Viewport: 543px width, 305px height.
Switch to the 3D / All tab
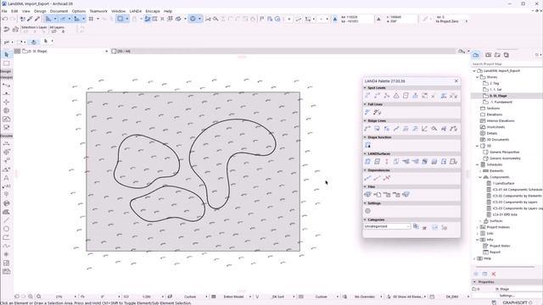121,51
